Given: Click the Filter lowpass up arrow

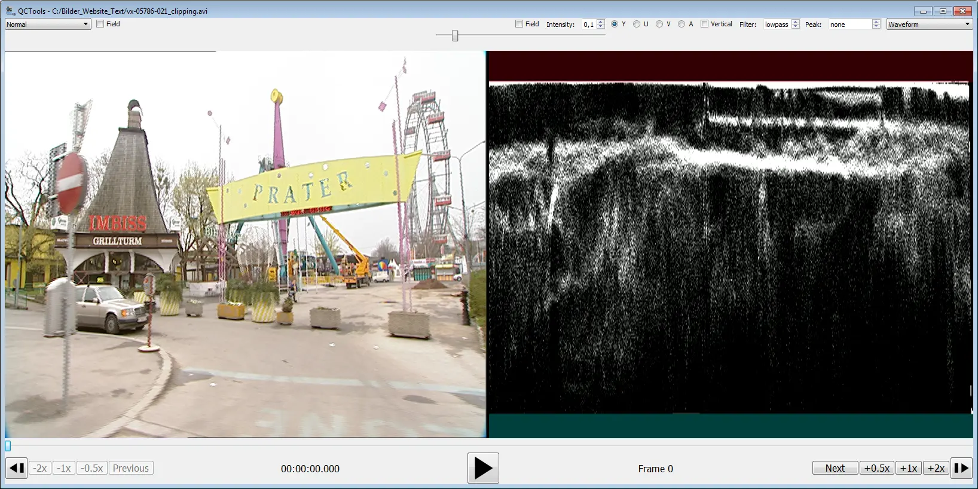Looking at the screenshot, I should [x=796, y=22].
